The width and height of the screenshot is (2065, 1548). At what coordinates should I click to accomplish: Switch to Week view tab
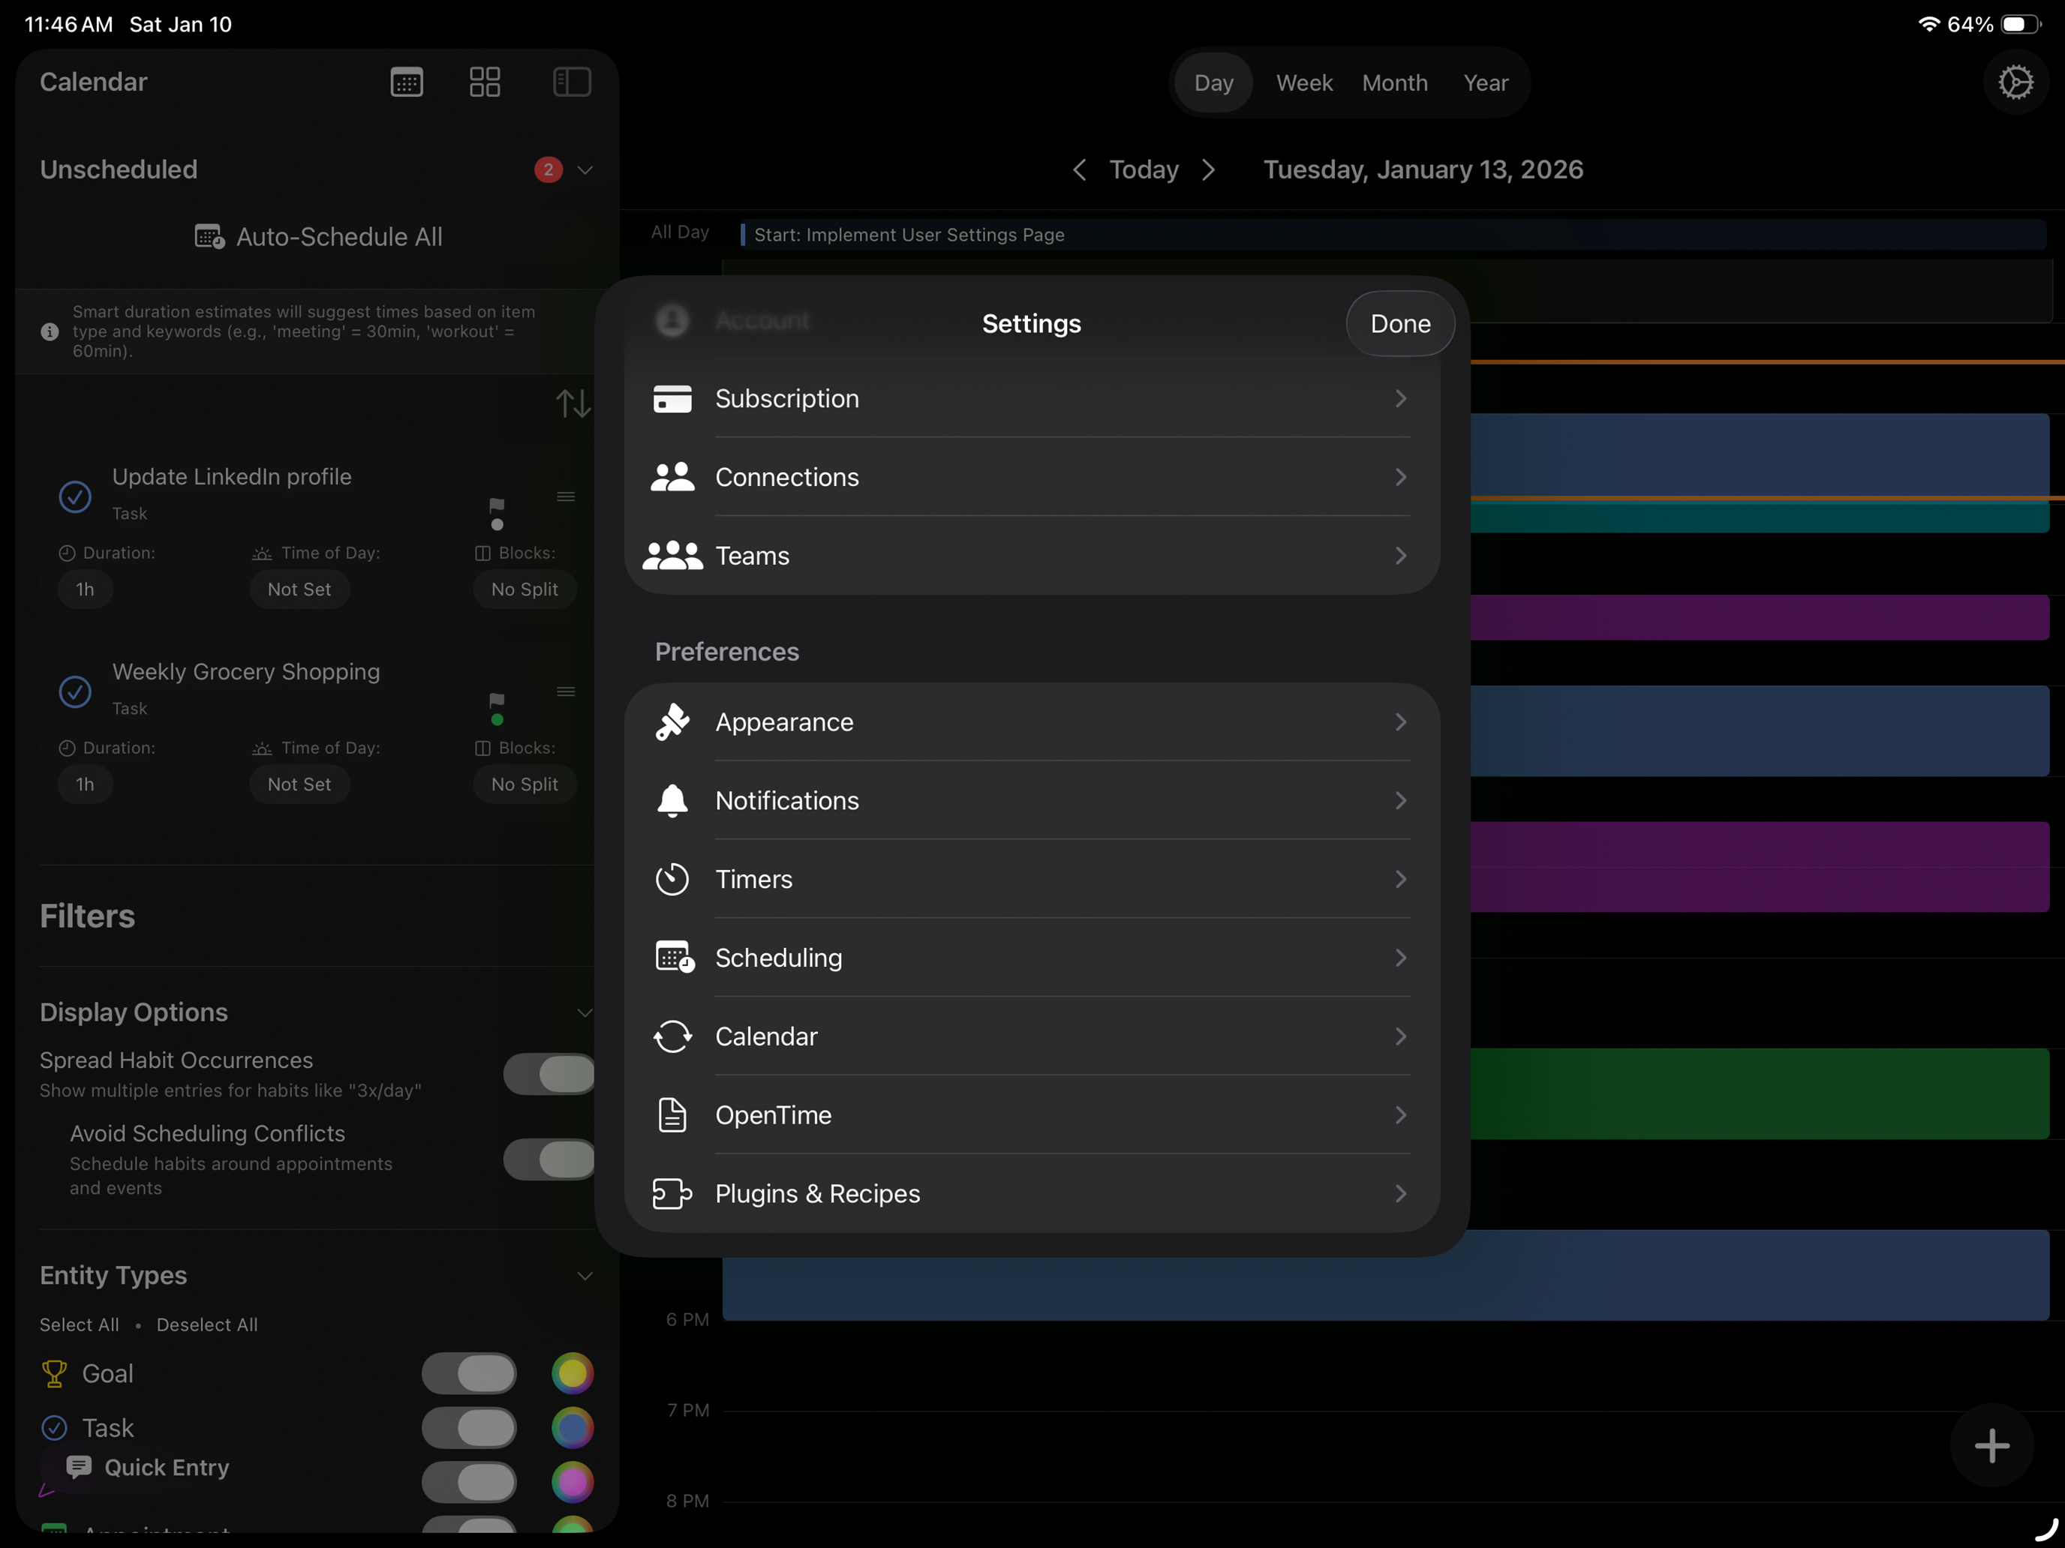tap(1304, 83)
